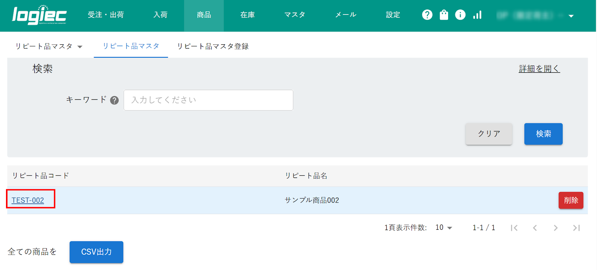Open the information icon in header
Image resolution: width=597 pixels, height=270 pixels.
[460, 15]
